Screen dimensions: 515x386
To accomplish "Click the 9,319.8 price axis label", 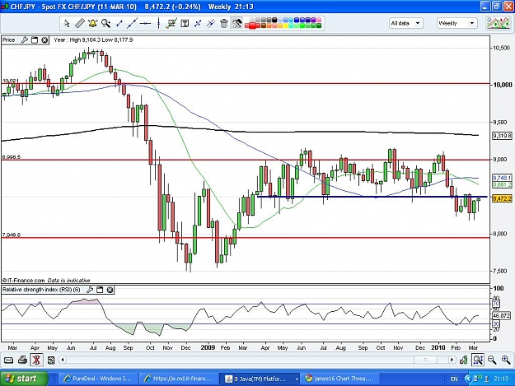I will coord(502,136).
